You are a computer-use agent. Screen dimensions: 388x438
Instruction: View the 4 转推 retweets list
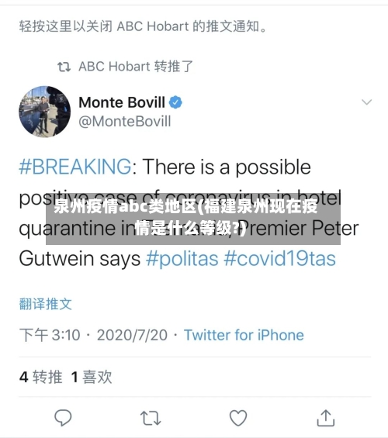pos(41,377)
